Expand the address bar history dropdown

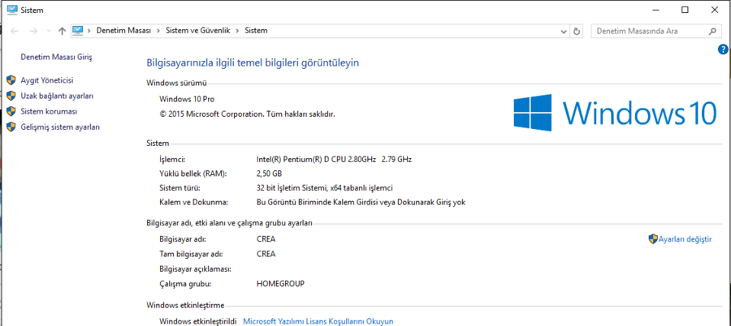tap(564, 31)
